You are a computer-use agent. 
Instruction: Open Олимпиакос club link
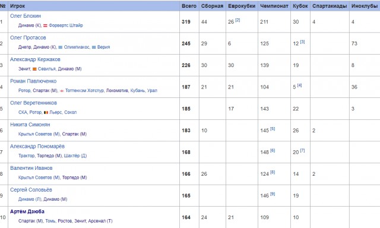point(77,47)
